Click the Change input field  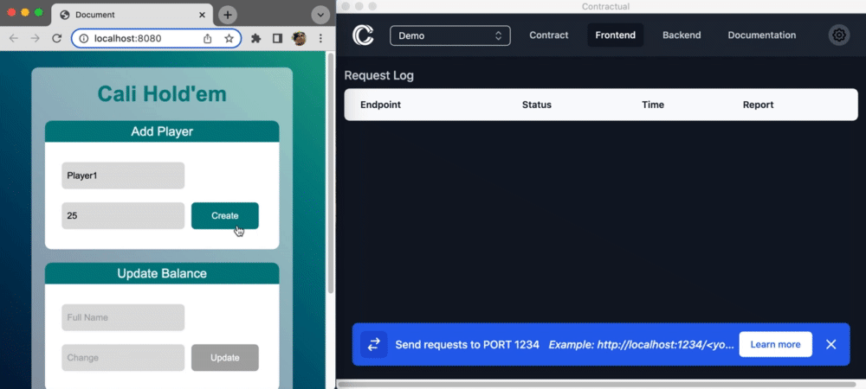click(x=123, y=358)
